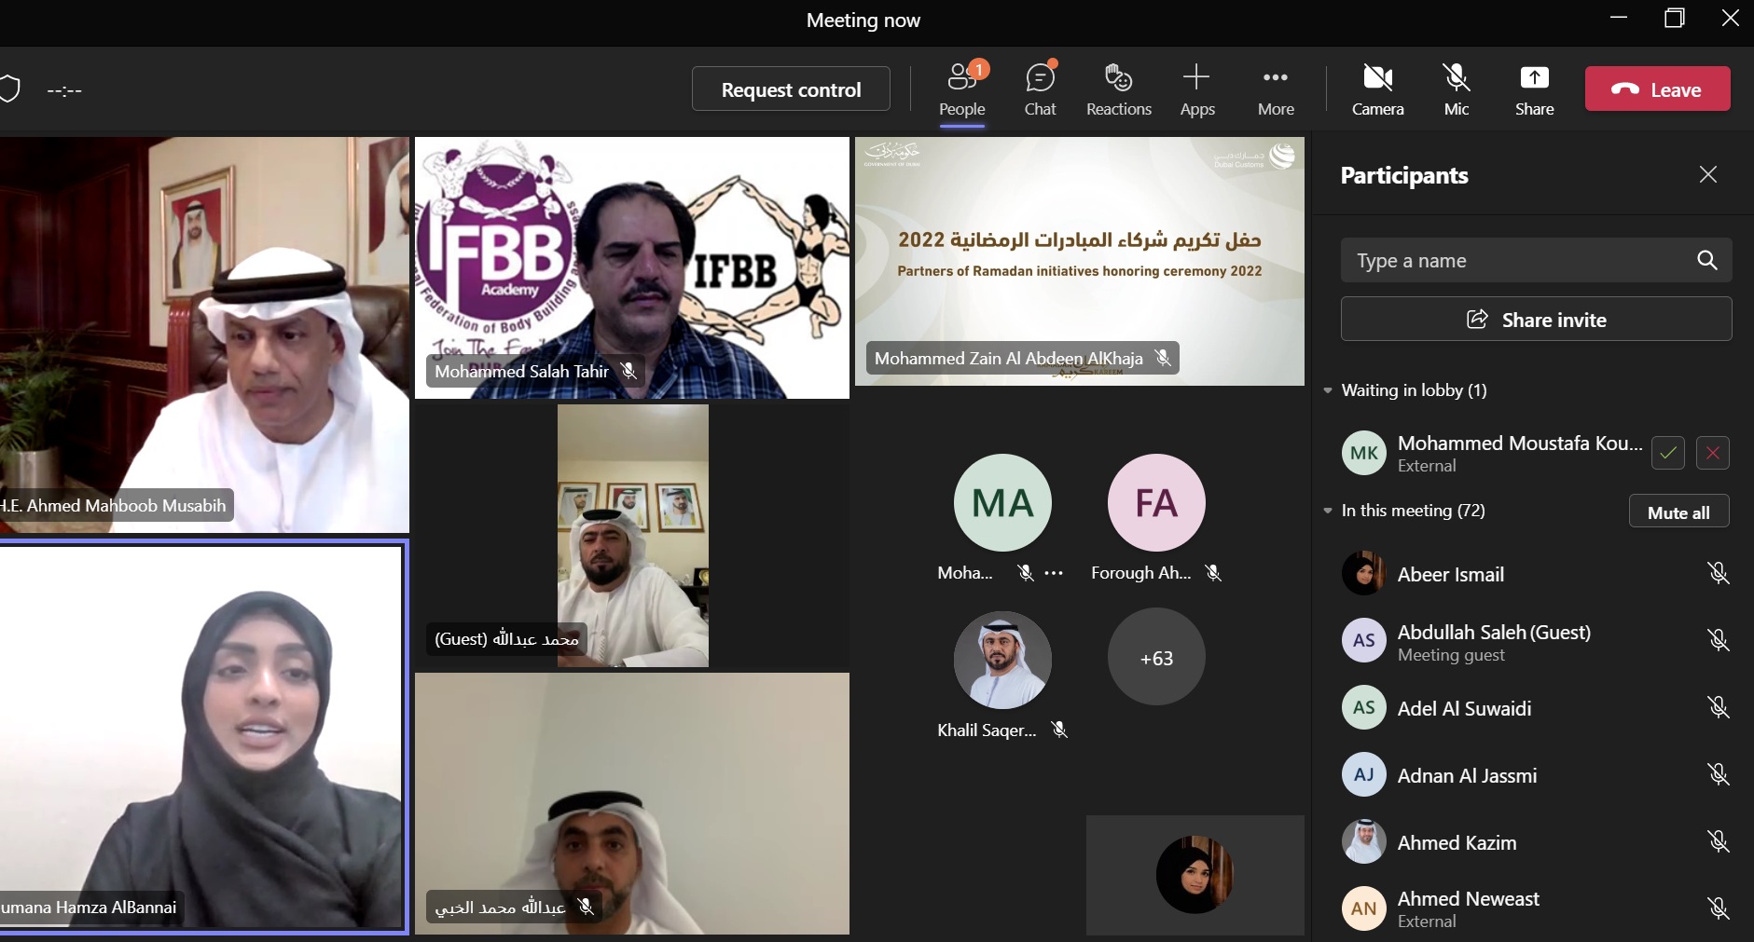This screenshot has height=942, width=1754.
Task: Close the Participants panel
Action: pos(1707,174)
